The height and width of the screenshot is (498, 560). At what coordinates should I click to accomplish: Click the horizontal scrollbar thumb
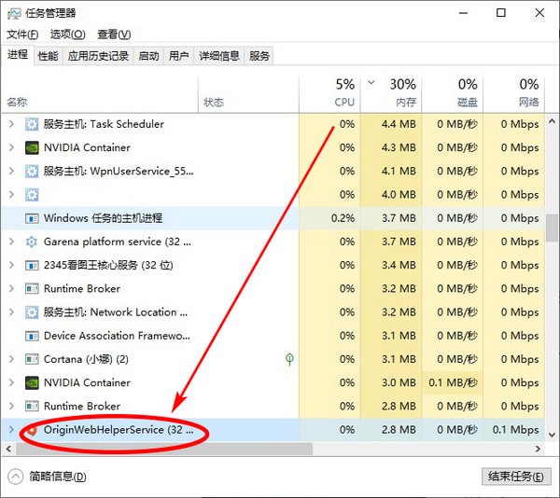pos(164,449)
